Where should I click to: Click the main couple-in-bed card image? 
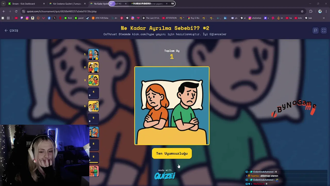(x=172, y=106)
